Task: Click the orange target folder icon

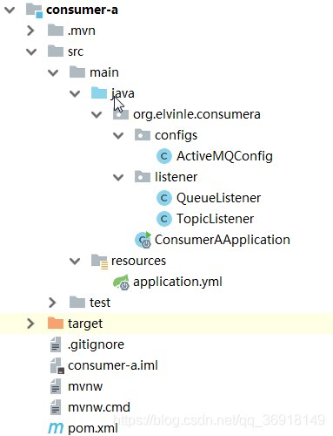Action: [56, 324]
